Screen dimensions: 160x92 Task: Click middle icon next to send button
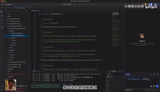coord(154,86)
